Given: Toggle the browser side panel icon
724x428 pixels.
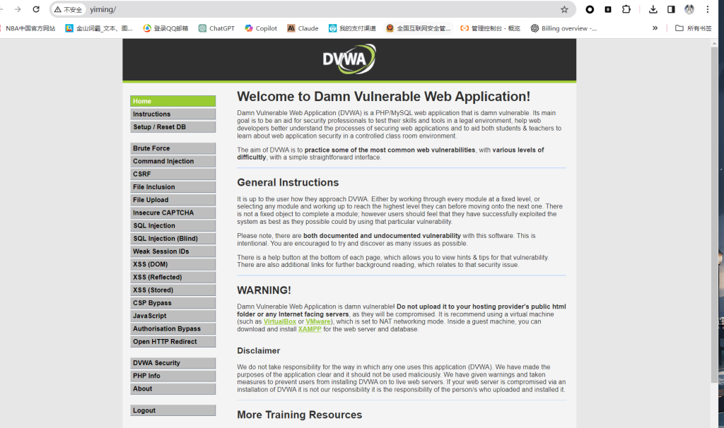Looking at the screenshot, I should tap(671, 10).
